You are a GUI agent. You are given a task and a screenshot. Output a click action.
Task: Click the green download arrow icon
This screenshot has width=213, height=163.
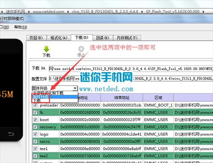46,49
